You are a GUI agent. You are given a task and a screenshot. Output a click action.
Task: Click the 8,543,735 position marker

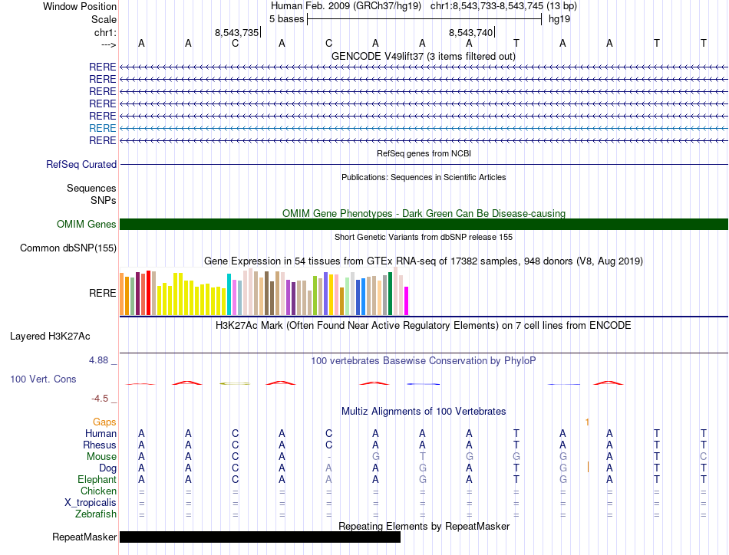click(236, 32)
